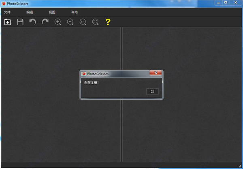
Task: Save the image using the floppy disk icon
Action: (x=20, y=22)
